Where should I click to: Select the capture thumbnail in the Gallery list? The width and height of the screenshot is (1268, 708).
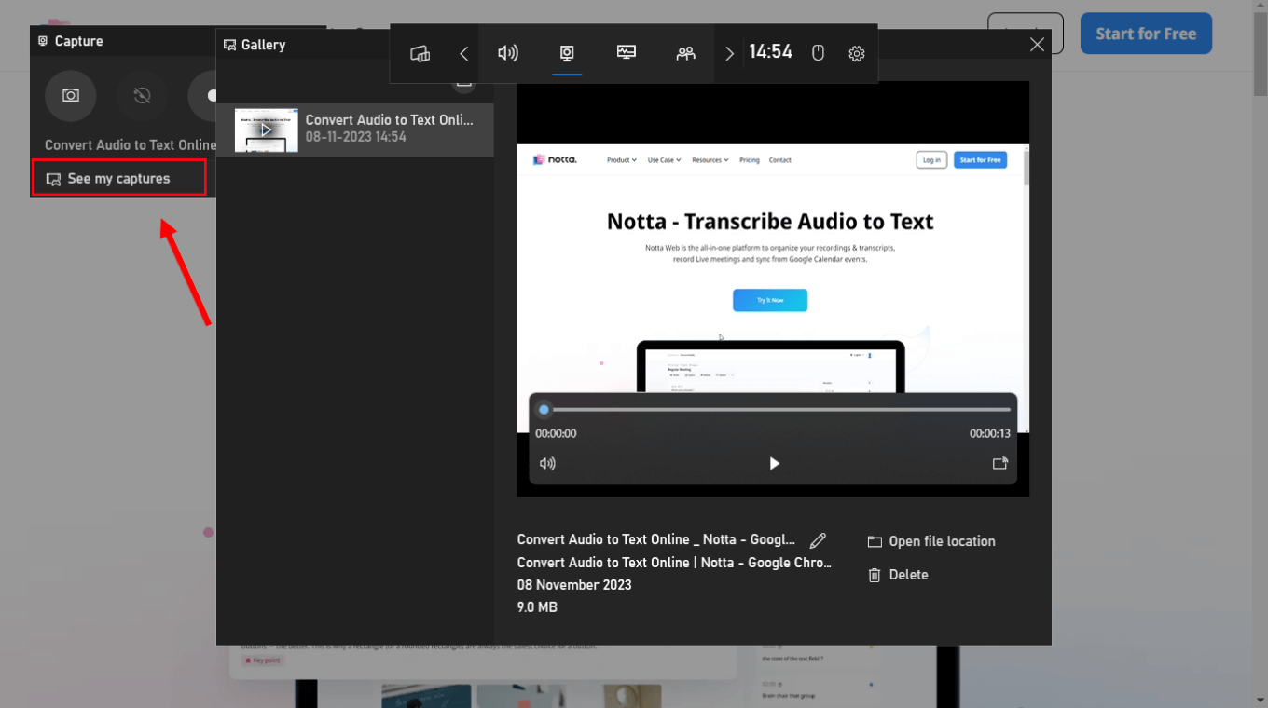[x=267, y=129]
